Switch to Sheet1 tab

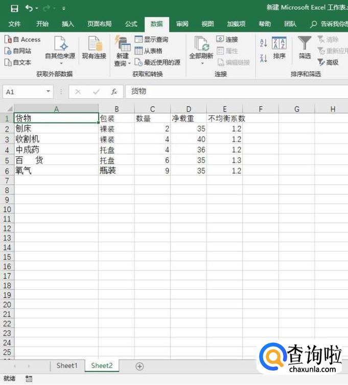coord(67,366)
